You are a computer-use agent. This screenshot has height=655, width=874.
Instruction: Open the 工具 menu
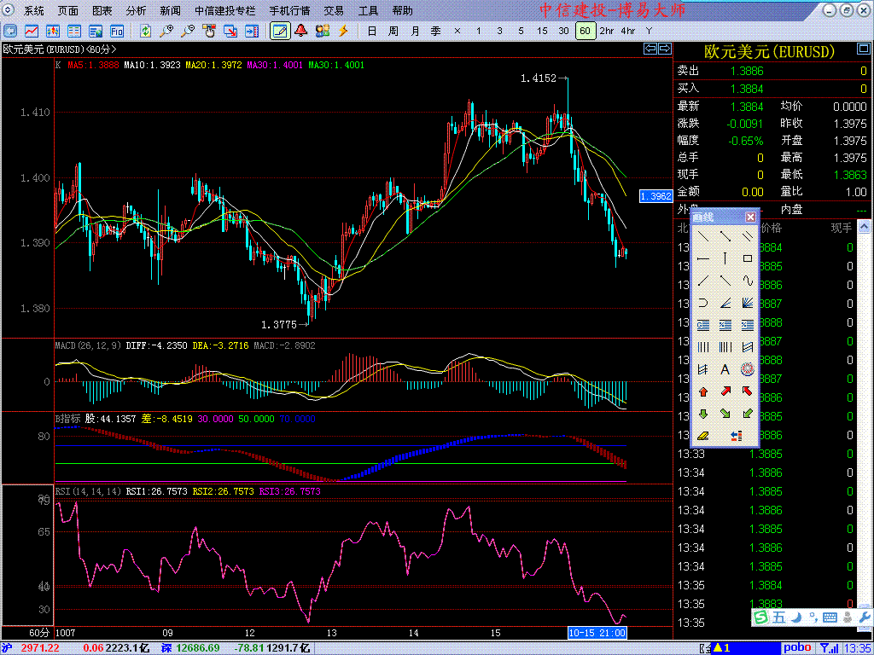click(x=368, y=11)
